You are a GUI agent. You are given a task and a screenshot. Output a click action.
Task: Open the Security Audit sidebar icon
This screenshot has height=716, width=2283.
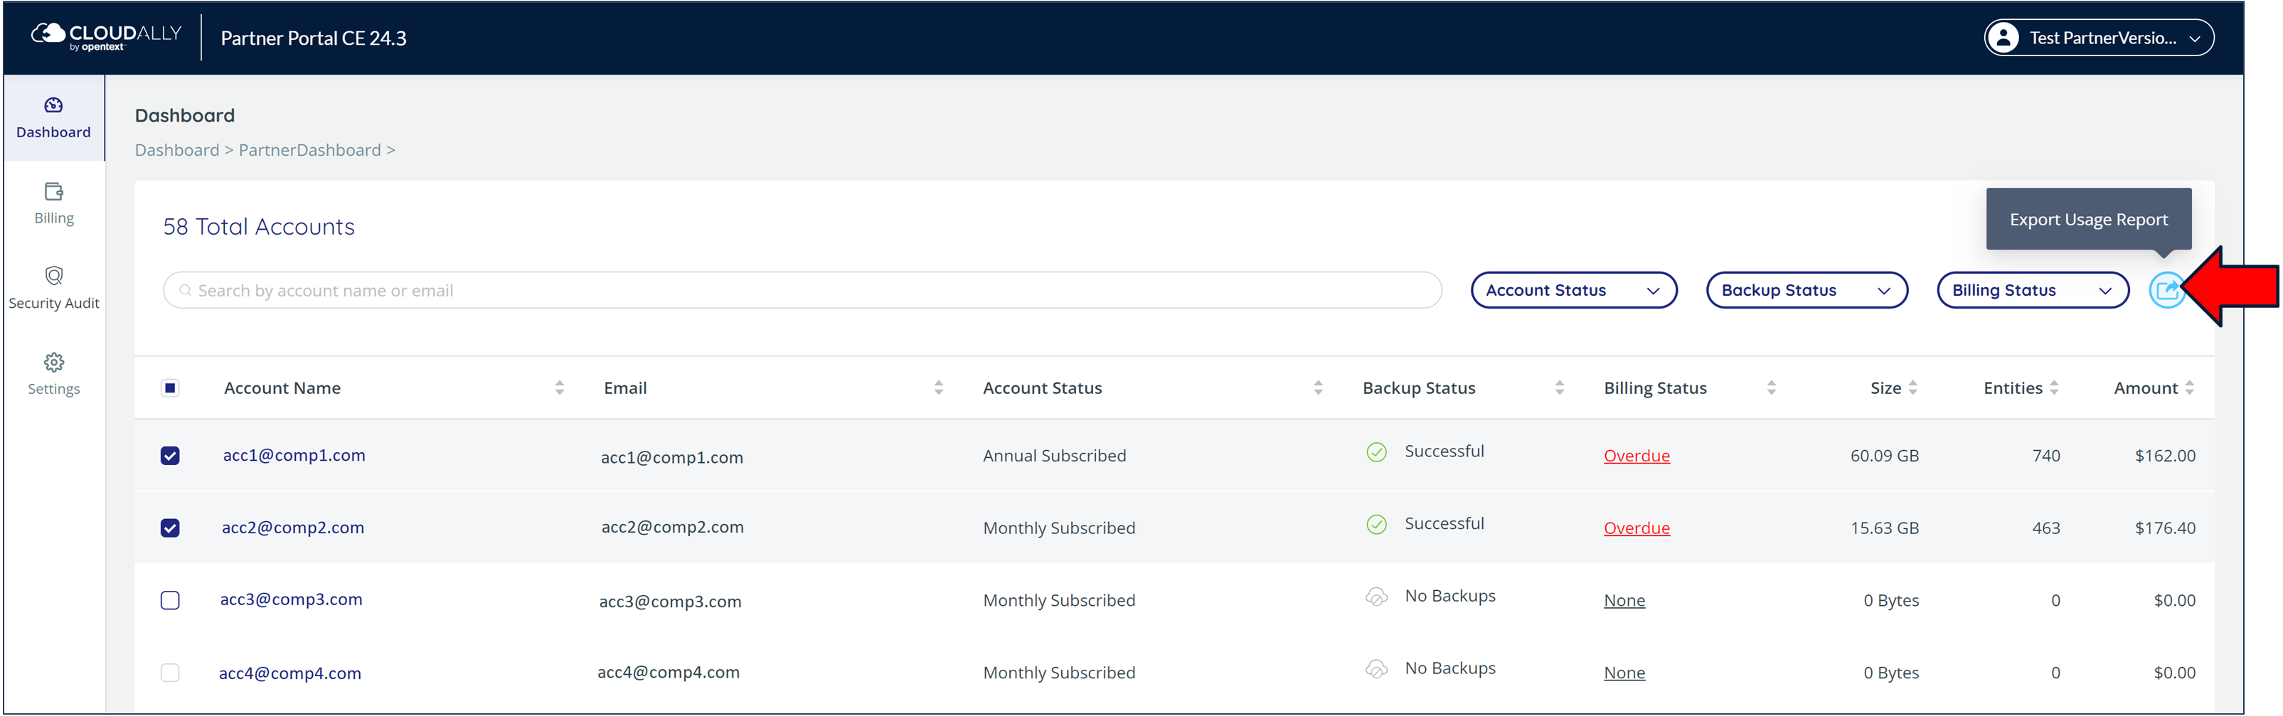pyautogui.click(x=53, y=276)
